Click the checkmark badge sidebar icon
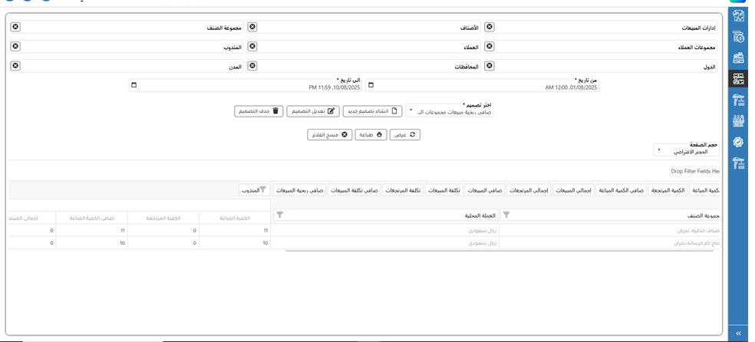 point(738,142)
